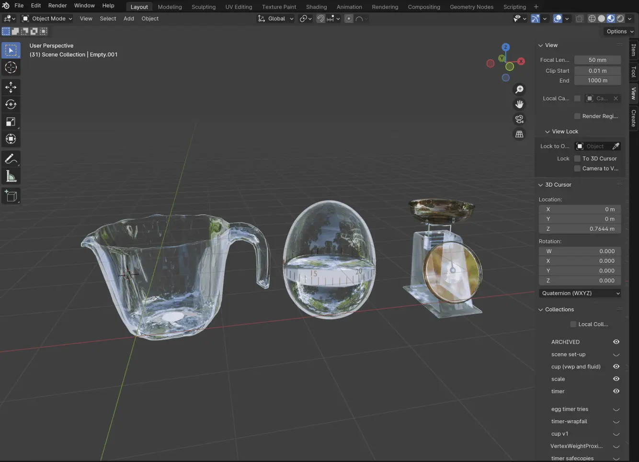The height and width of the screenshot is (462, 639).
Task: Open the Add menu in viewport header
Action: coord(129,19)
